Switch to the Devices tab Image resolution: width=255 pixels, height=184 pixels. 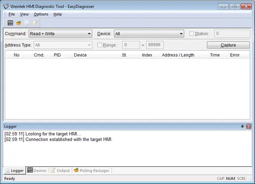point(37,170)
